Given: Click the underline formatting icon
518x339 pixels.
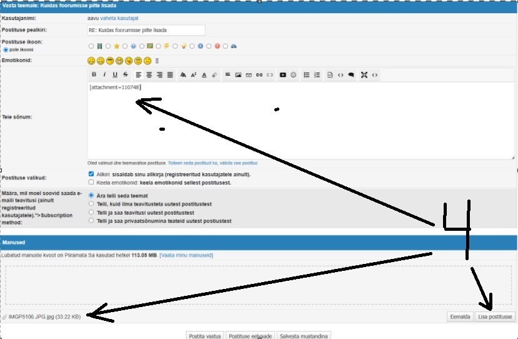Looking at the screenshot, I should [x=115, y=74].
